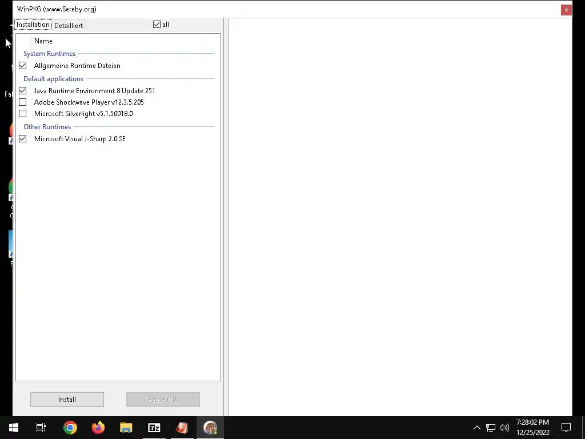Open the notification center icon
The width and height of the screenshot is (585, 439).
pos(566,428)
